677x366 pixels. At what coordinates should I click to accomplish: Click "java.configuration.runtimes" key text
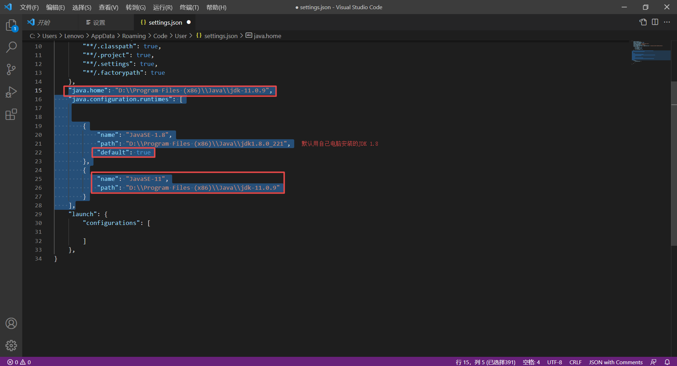[x=120, y=99]
